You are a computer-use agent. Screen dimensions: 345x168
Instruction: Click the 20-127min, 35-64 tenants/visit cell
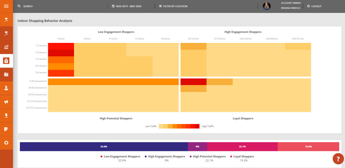point(193,88)
